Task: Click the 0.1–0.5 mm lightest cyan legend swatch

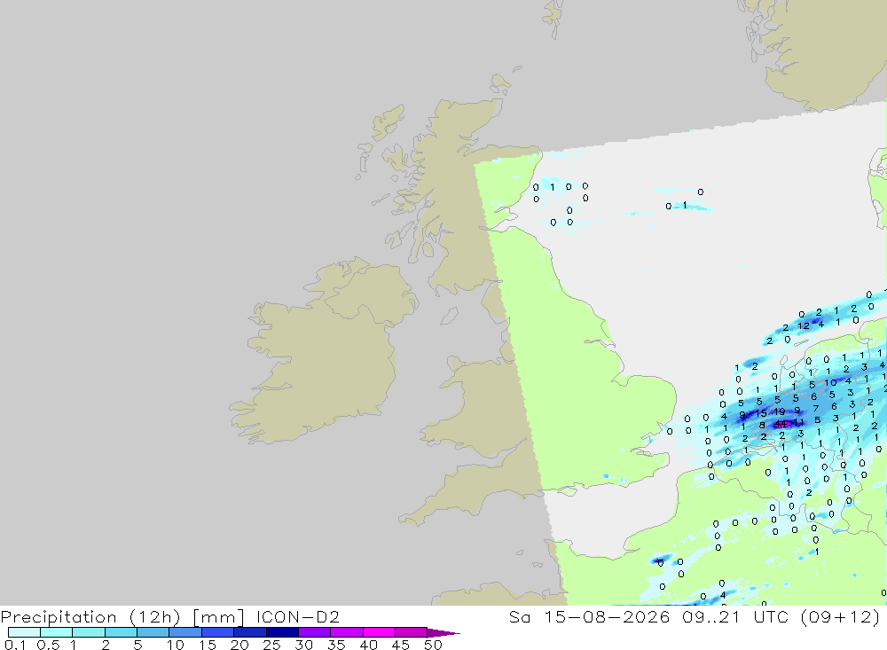Action: pyautogui.click(x=24, y=632)
